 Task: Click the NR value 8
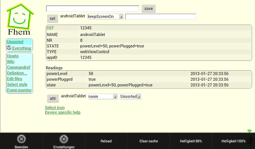click(x=81, y=41)
